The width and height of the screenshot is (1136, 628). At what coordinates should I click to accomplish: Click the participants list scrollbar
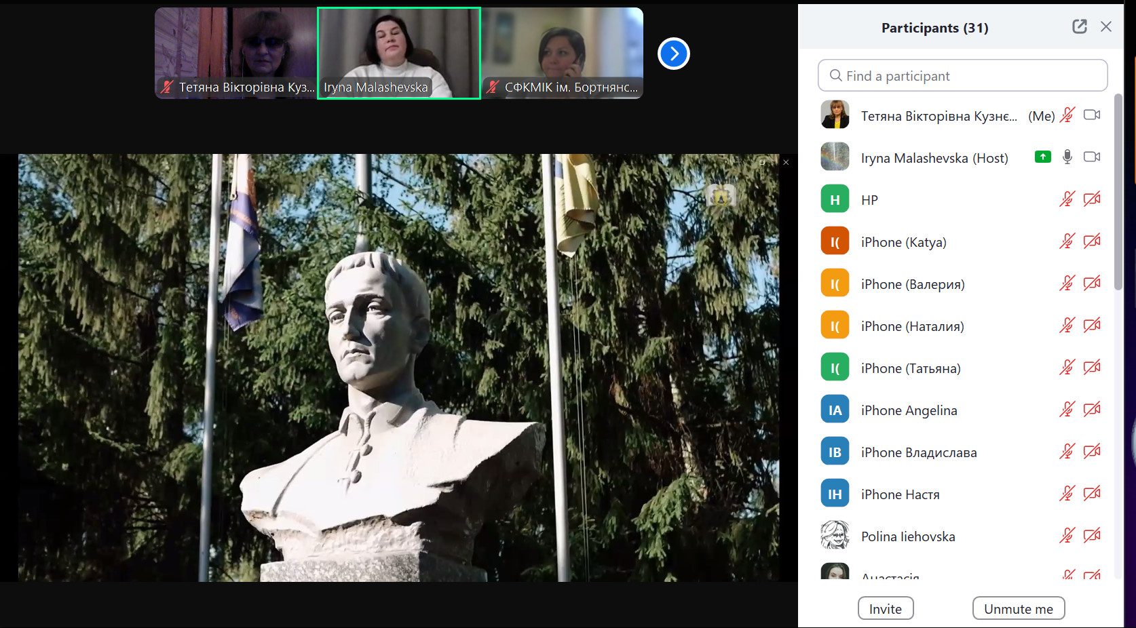[x=1118, y=192]
